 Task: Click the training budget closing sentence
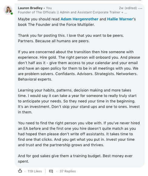(75, 159)
